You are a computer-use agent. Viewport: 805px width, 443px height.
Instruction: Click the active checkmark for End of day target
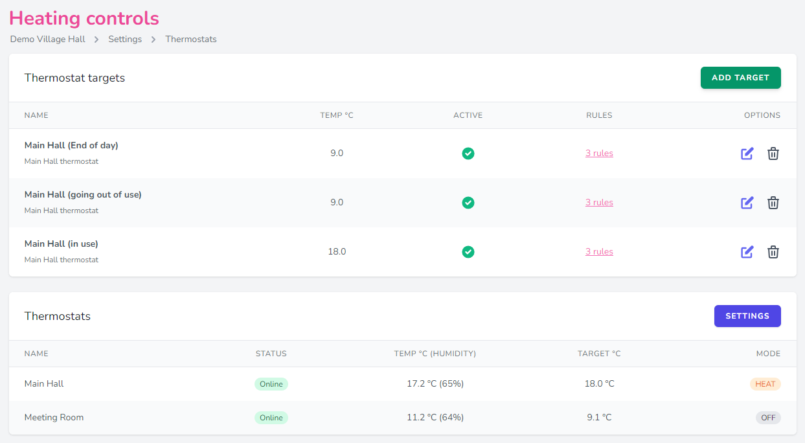tap(468, 153)
